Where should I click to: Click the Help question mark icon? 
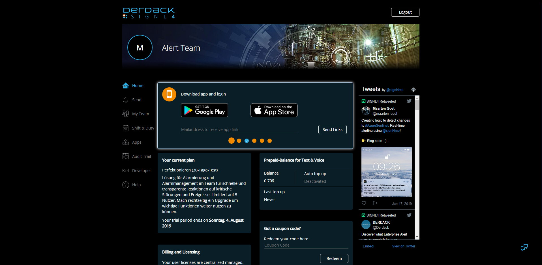pyautogui.click(x=126, y=185)
